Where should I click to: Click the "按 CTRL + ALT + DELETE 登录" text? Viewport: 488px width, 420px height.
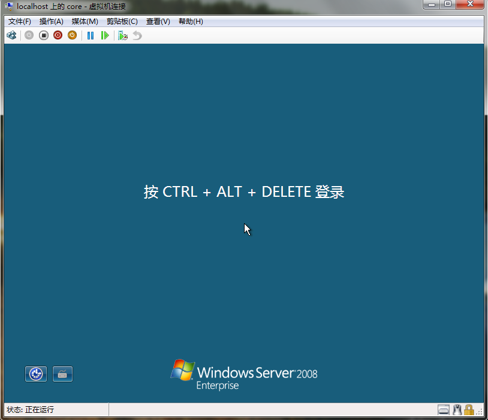click(244, 191)
